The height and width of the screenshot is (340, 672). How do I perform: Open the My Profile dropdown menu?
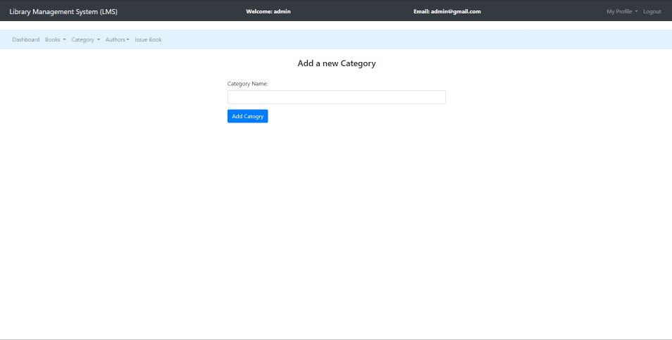click(621, 11)
